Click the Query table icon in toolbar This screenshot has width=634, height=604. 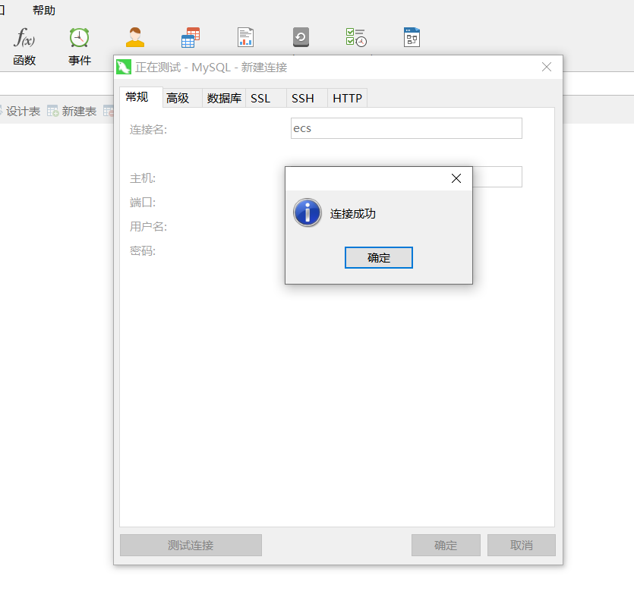[191, 38]
